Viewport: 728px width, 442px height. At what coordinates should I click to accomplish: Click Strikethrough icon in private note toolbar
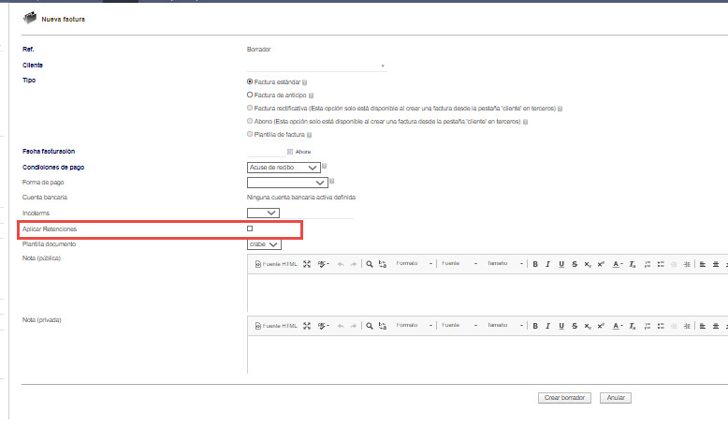(x=575, y=326)
